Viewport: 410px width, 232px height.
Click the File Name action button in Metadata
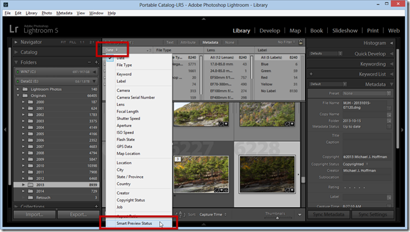tap(389, 108)
